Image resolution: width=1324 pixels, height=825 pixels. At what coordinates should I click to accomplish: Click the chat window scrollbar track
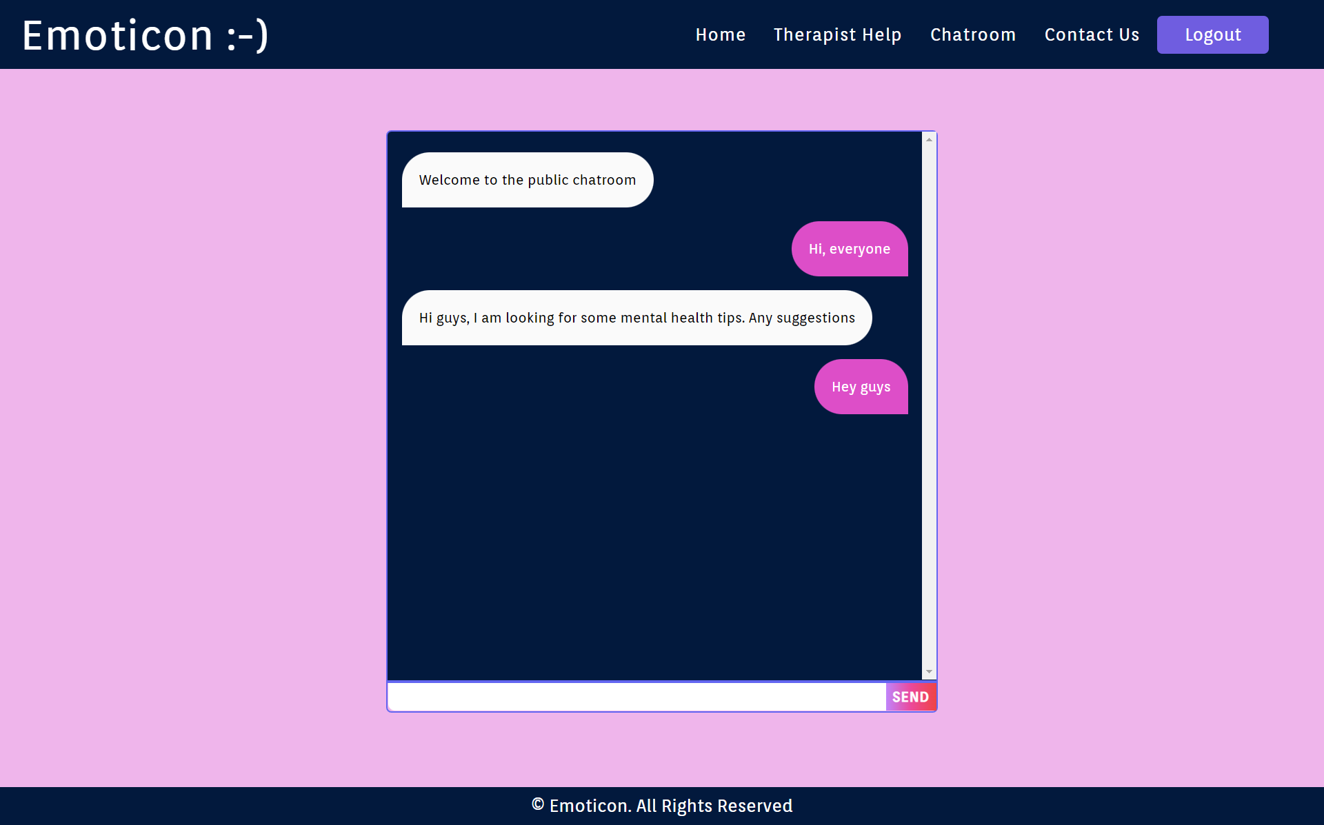[x=929, y=414]
